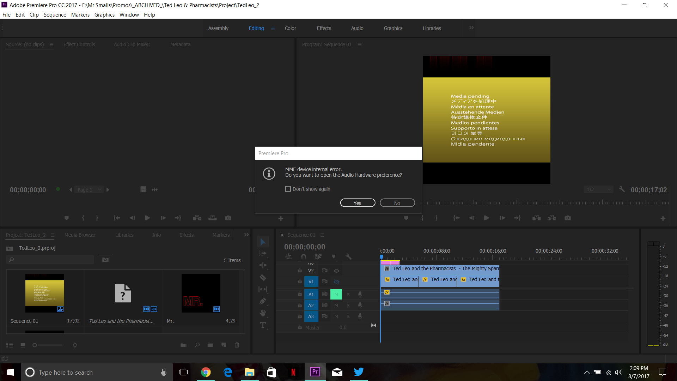This screenshot has width=677, height=381.
Task: Toggle V2 track output eye
Action: [x=336, y=271]
